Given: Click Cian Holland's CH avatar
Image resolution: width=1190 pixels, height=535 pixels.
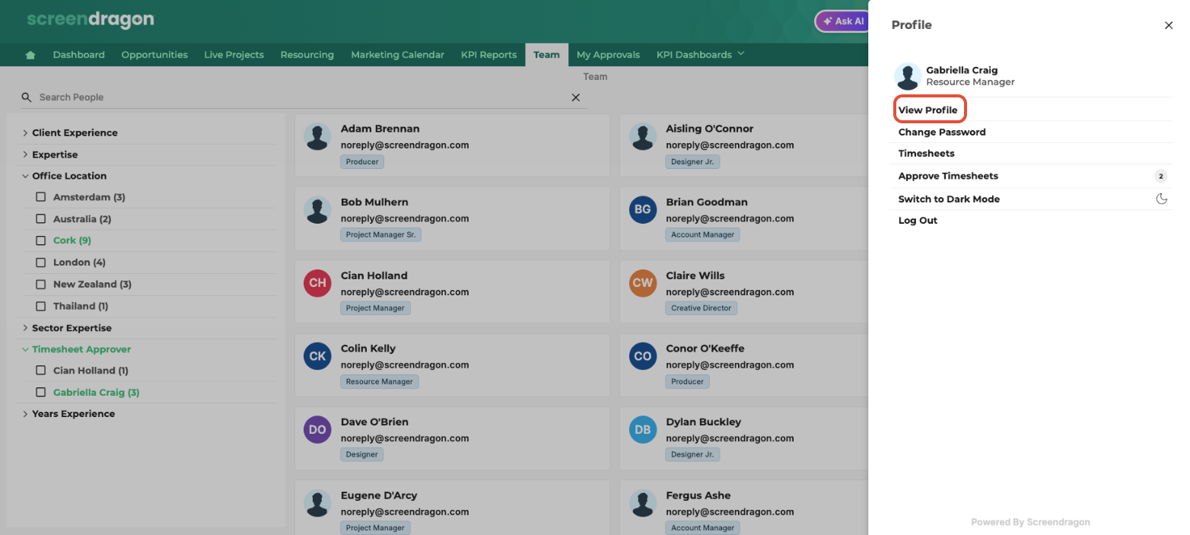Looking at the screenshot, I should pos(317,283).
